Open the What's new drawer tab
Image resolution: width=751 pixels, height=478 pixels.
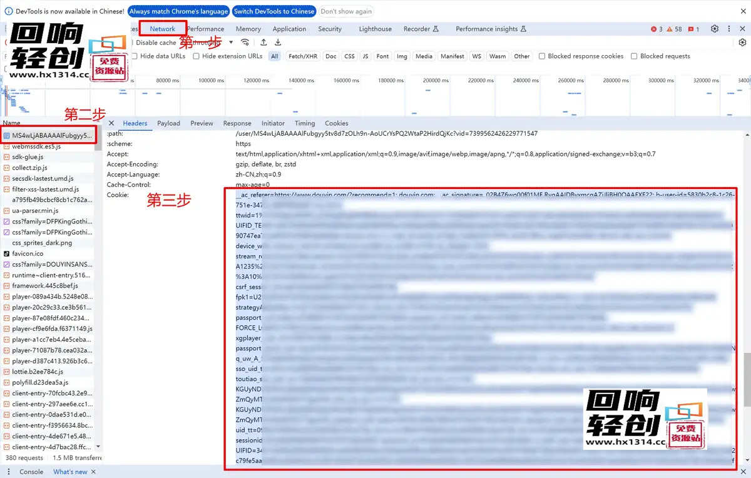point(70,472)
